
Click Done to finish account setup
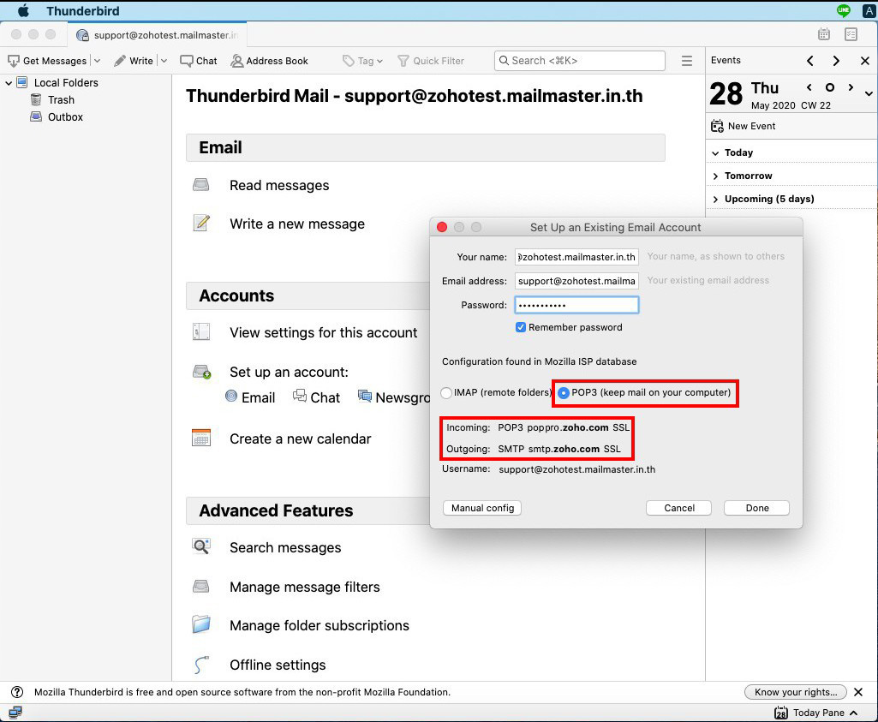pyautogui.click(x=756, y=508)
